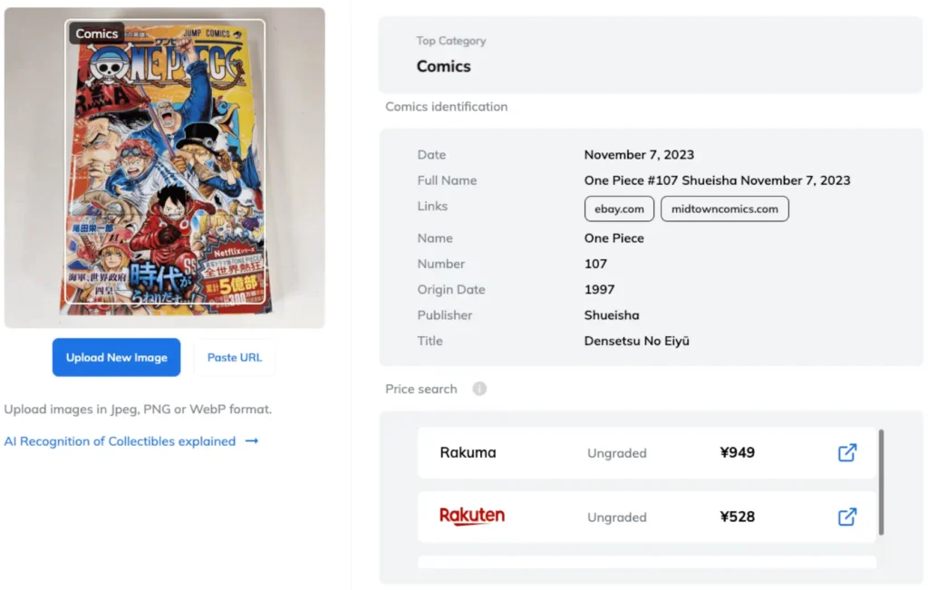Open the midtowncomics.com link

click(724, 208)
